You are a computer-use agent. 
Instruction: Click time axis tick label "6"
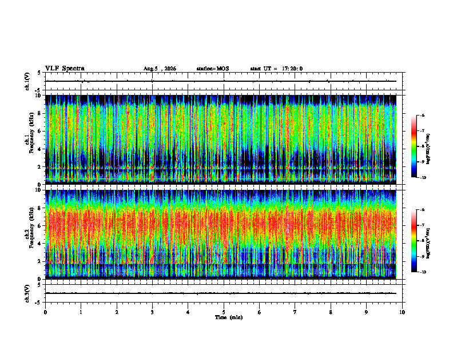coord(260,312)
